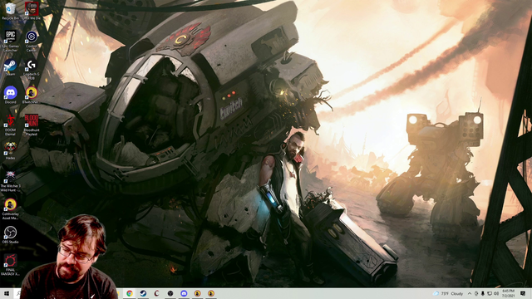
Task: Select the Logitech G HUB desktop shortcut
Action: (x=32, y=70)
